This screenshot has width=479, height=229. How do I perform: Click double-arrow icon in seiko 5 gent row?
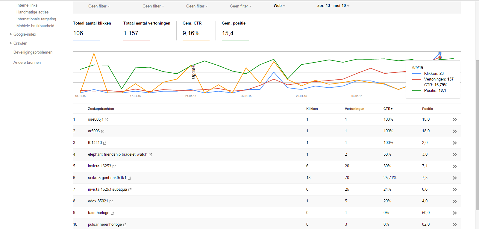click(x=455, y=178)
